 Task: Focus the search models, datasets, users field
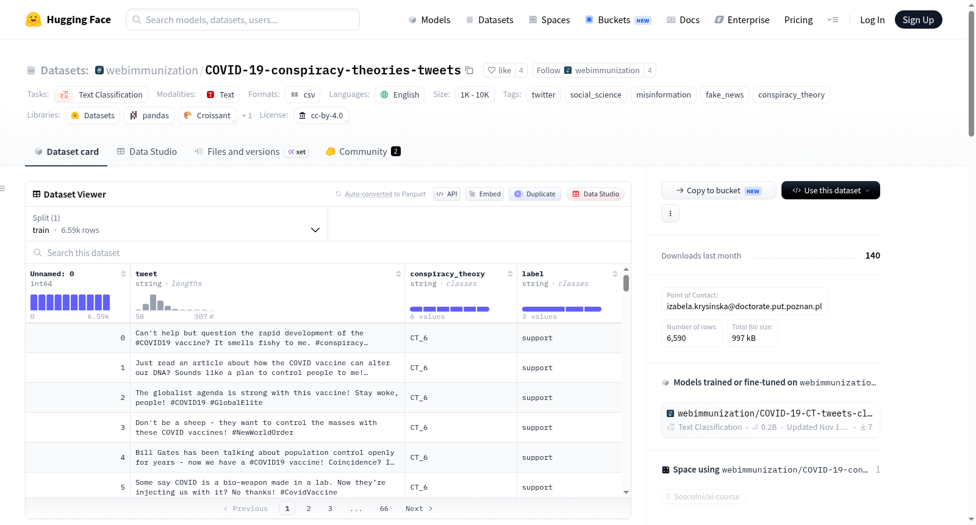[x=243, y=20]
